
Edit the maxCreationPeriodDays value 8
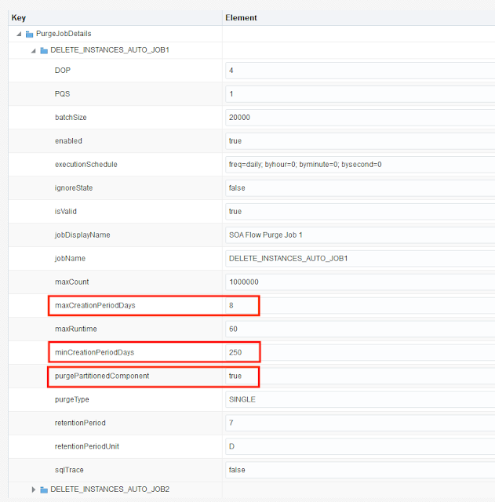tap(360, 305)
